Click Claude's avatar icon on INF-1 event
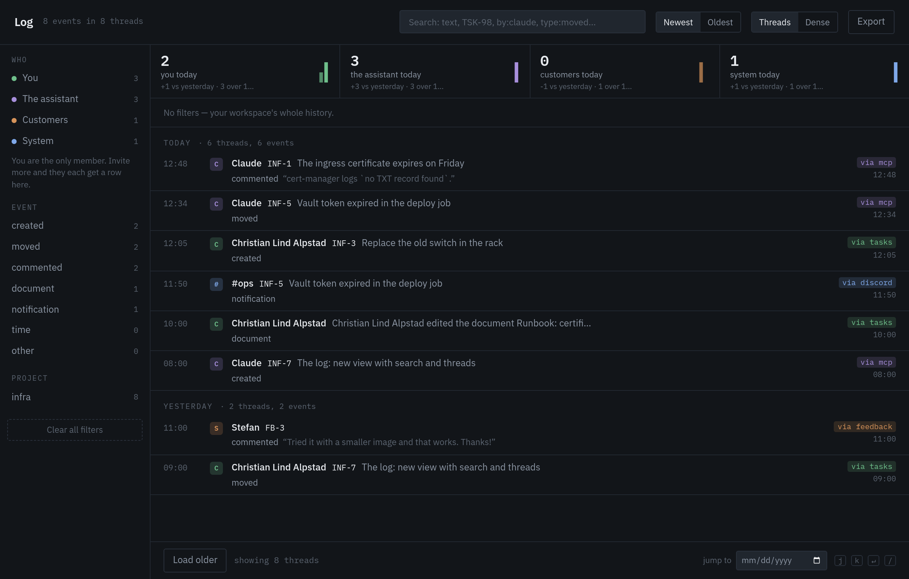Screen dimensions: 909x579 216,164
